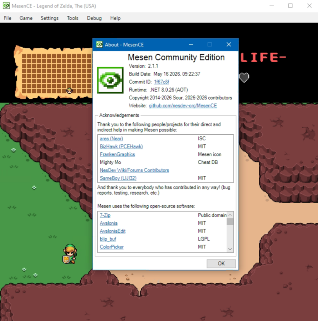318x321 pixels.
Task: Open the AvaloniaEdit link
Action: (113, 231)
